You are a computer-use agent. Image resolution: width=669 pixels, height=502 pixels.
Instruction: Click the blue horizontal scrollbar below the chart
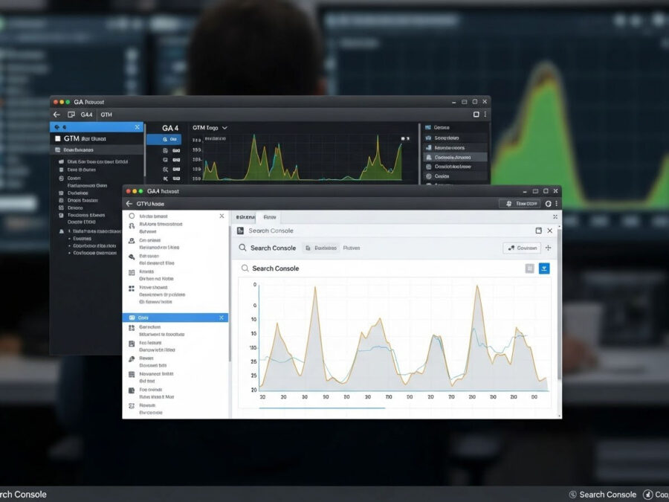322,408
